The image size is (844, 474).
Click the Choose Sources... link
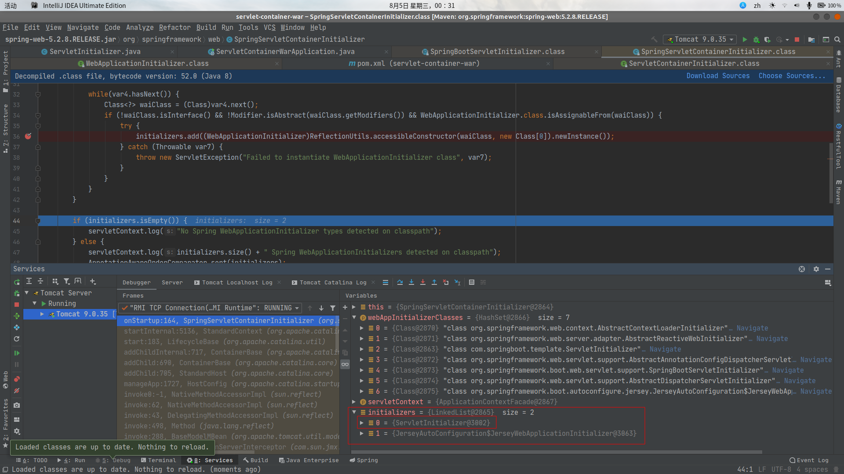(x=792, y=76)
